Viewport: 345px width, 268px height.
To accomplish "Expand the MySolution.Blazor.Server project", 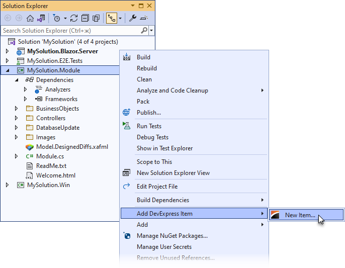I will click(x=7, y=51).
